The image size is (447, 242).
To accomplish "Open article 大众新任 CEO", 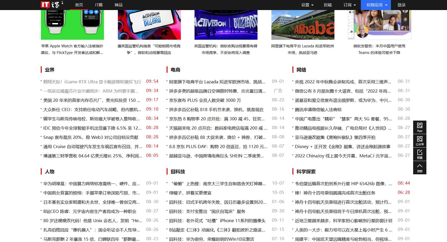I will pos(92,109).
